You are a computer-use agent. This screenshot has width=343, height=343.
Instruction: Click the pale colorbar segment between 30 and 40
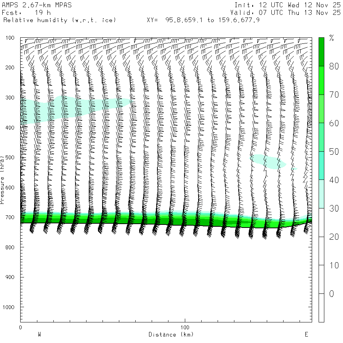pyautogui.click(x=321, y=194)
